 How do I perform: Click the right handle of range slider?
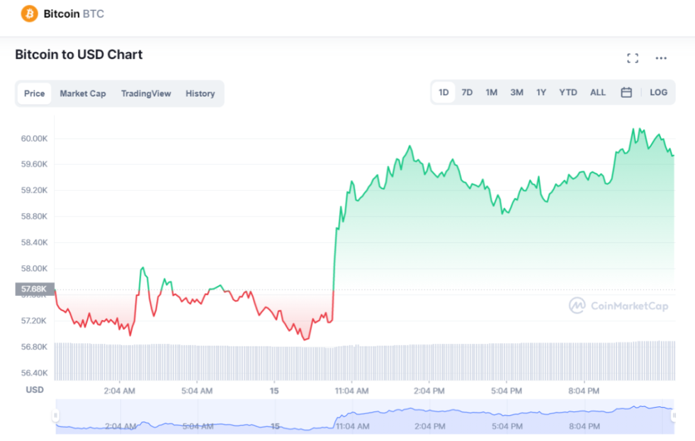pos(673,415)
